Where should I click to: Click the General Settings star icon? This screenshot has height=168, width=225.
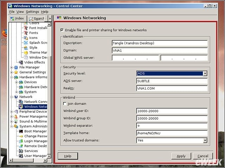(x=16, y=72)
